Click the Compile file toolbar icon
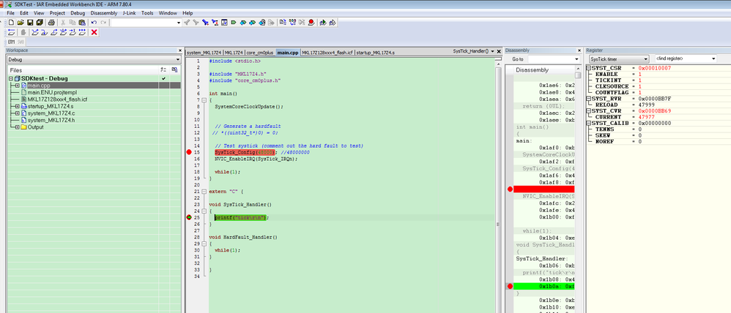The image size is (731, 313). coord(283,22)
